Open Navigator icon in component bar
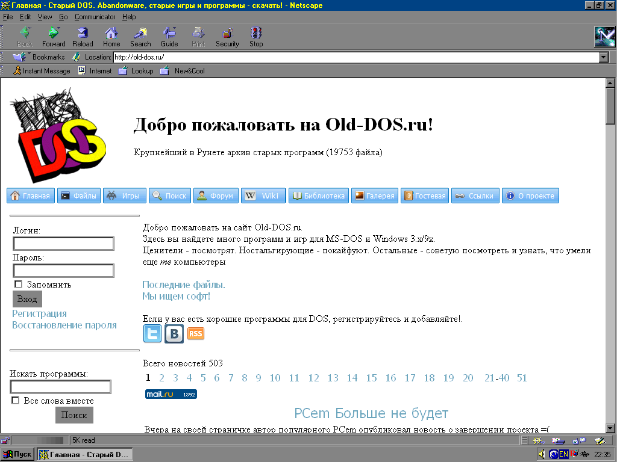The image size is (617, 462). pos(538,440)
